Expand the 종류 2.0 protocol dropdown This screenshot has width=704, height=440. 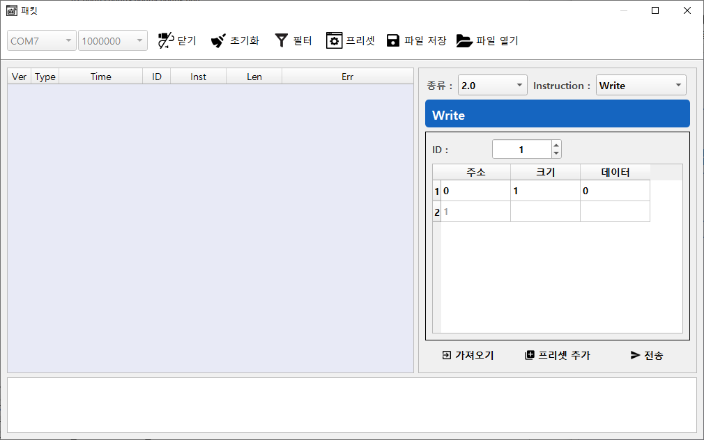click(x=493, y=86)
